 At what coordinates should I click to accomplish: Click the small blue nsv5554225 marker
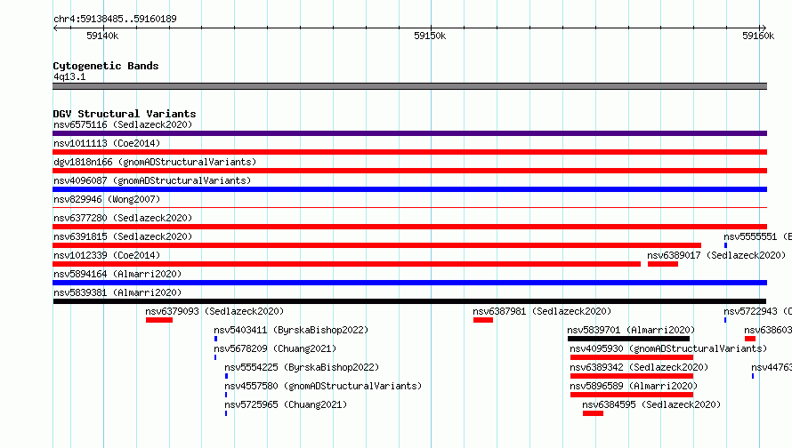point(226,376)
